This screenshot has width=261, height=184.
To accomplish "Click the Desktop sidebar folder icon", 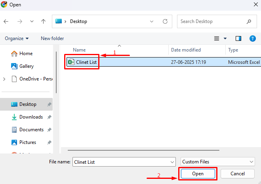I will pos(14,104).
